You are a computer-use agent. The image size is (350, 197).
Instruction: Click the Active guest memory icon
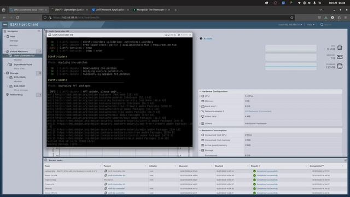pyautogui.click(x=203, y=145)
